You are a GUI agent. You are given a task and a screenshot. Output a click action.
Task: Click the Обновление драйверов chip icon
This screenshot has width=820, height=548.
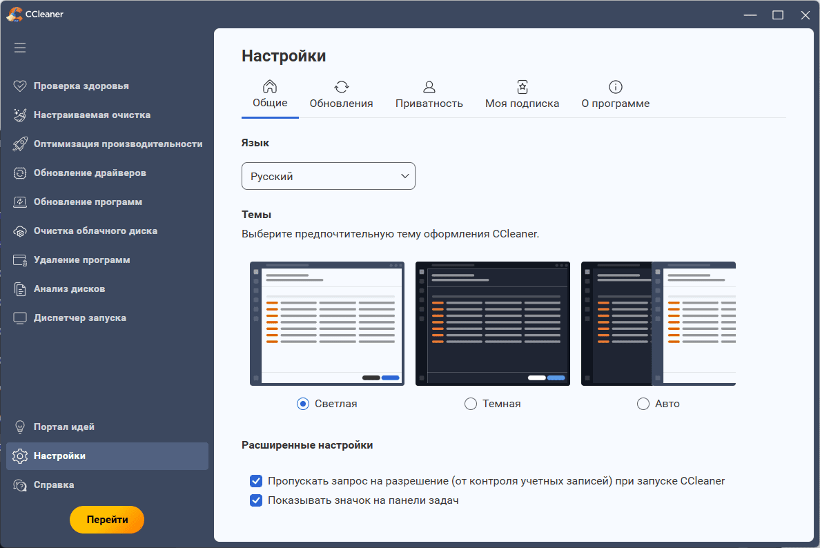[20, 173]
